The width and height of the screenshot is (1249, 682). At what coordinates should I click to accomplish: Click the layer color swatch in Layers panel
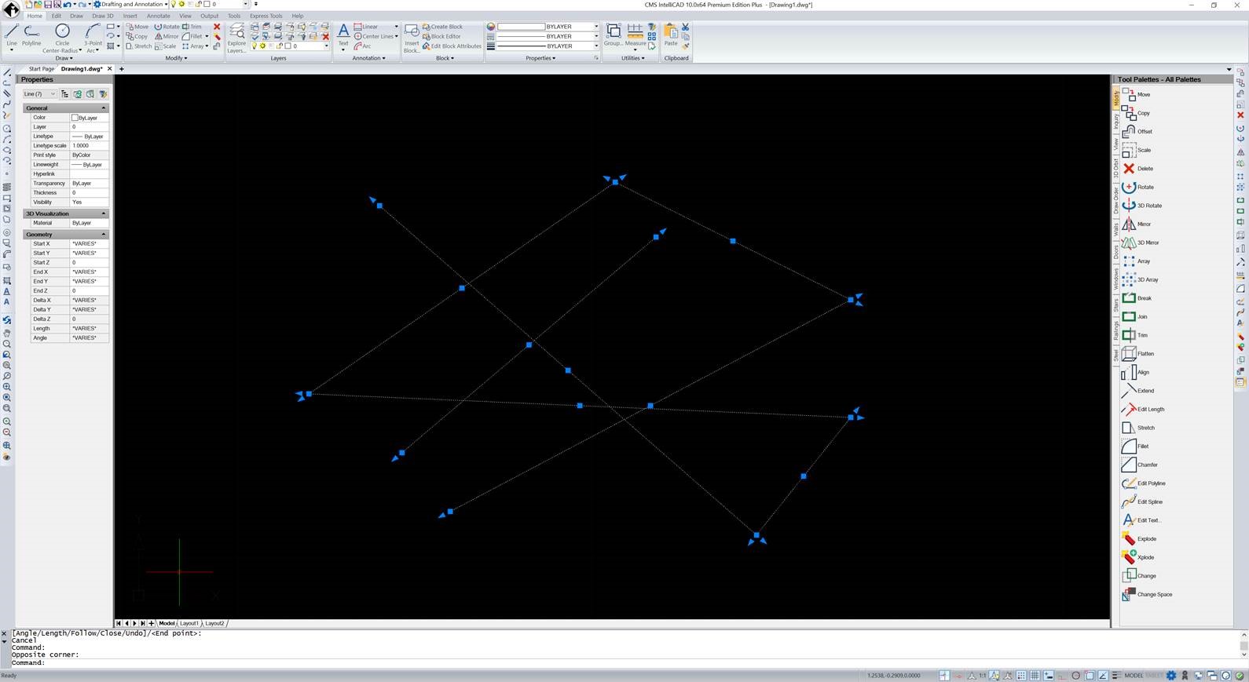288,46
